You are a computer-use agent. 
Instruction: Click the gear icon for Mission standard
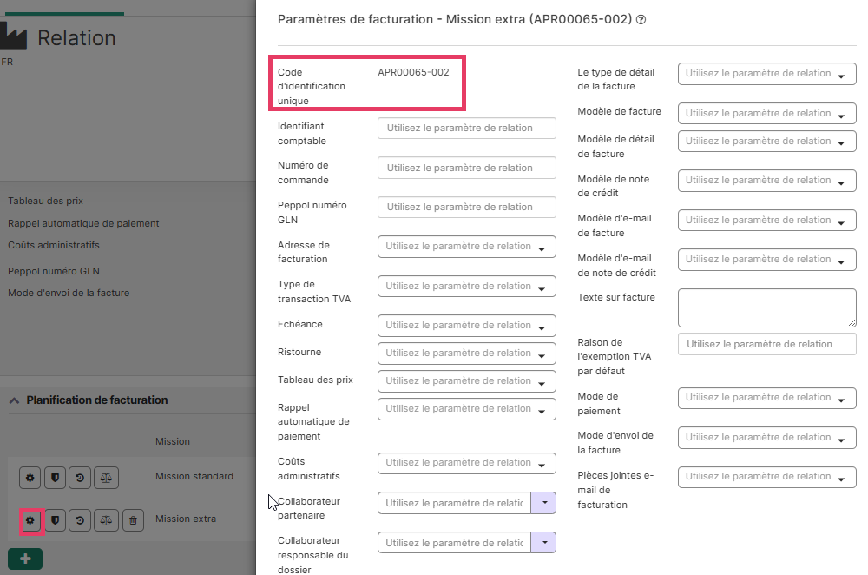click(x=30, y=478)
